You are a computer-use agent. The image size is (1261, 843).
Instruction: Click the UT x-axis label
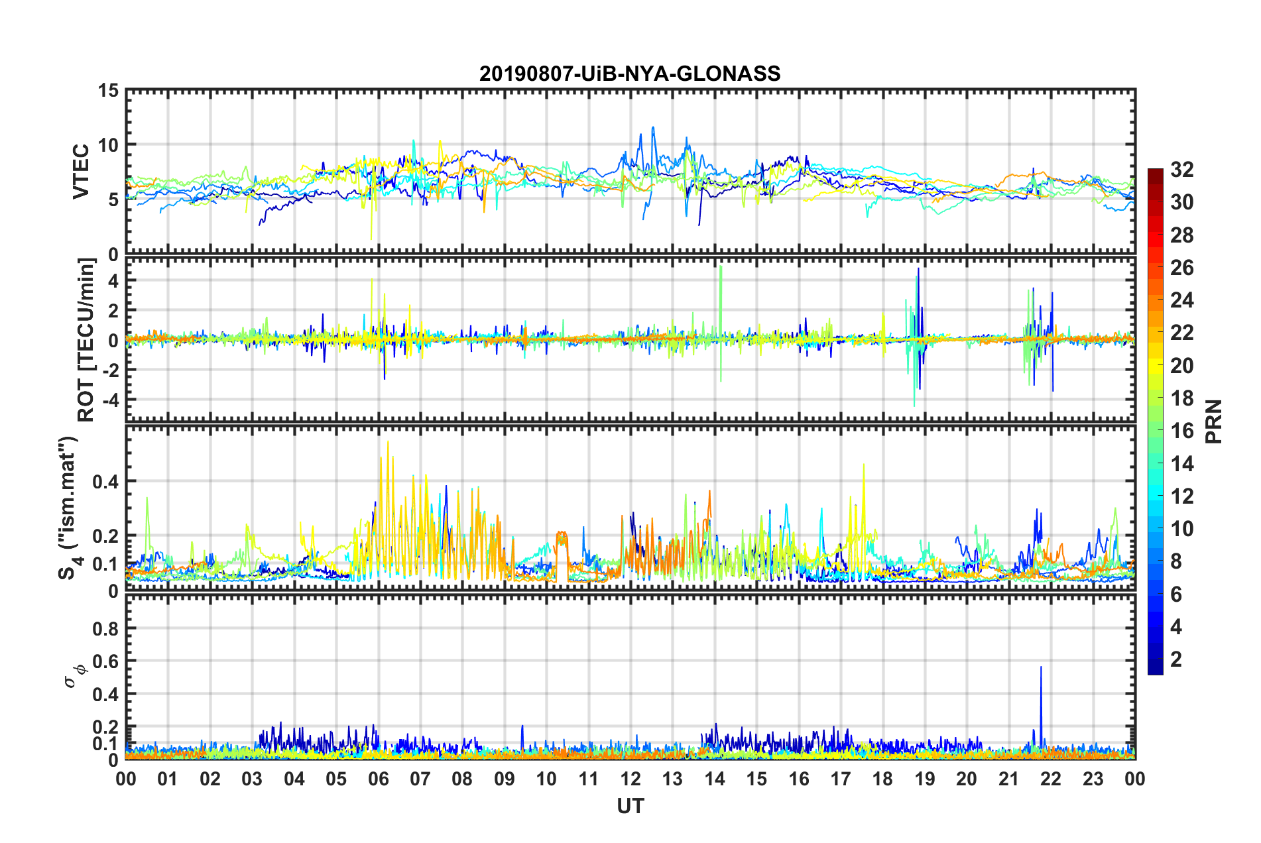click(630, 805)
